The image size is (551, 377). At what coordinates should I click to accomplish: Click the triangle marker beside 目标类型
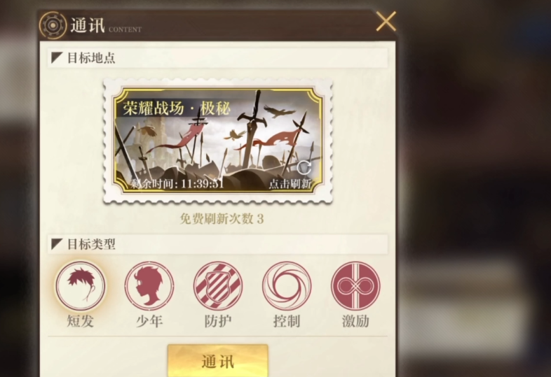[57, 244]
